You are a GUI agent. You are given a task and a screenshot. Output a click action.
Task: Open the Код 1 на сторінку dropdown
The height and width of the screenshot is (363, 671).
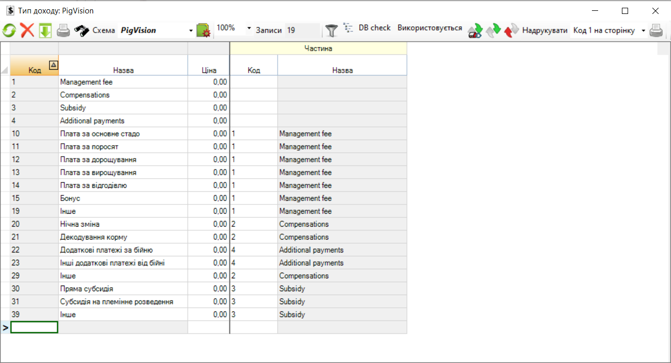tap(644, 31)
